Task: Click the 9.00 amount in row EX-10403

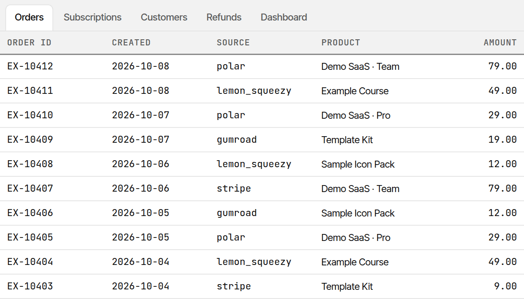Action: tap(506, 286)
